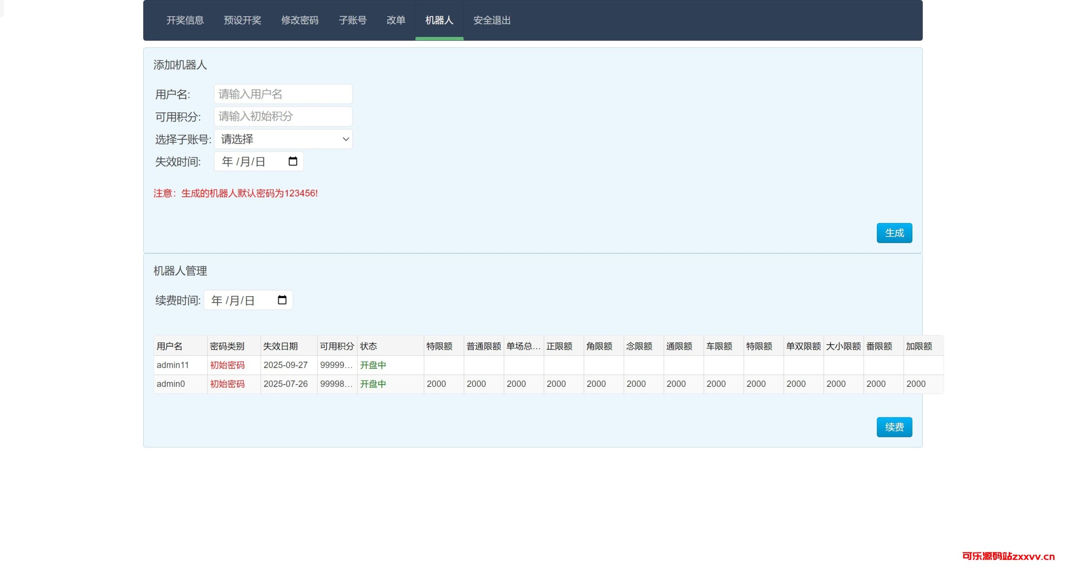Click the 99998… points cell
Screen dimensions: 1066x571
coord(337,384)
